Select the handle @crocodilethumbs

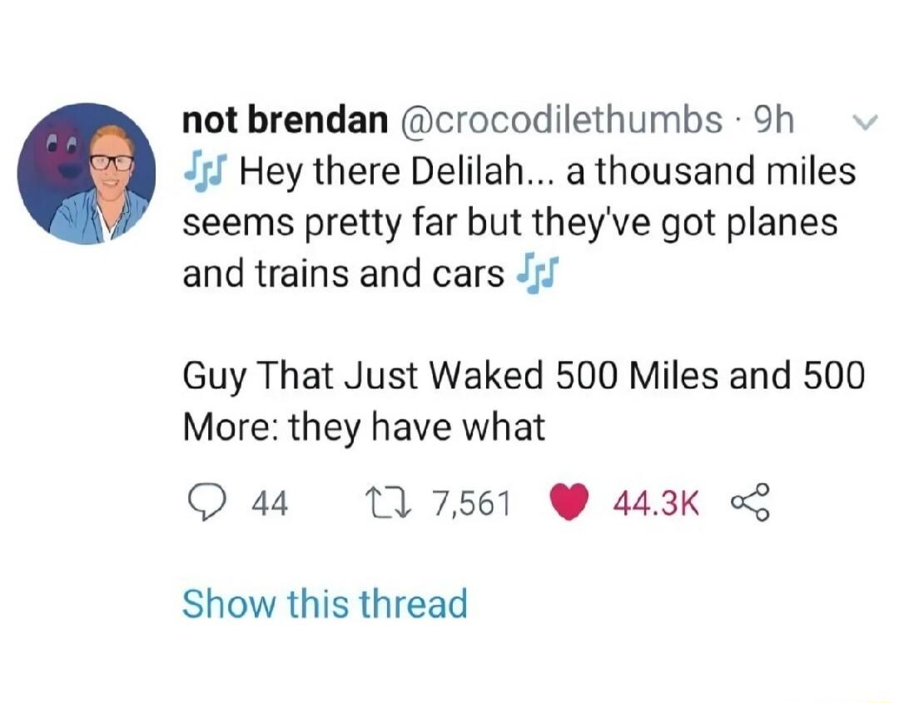pos(561,121)
